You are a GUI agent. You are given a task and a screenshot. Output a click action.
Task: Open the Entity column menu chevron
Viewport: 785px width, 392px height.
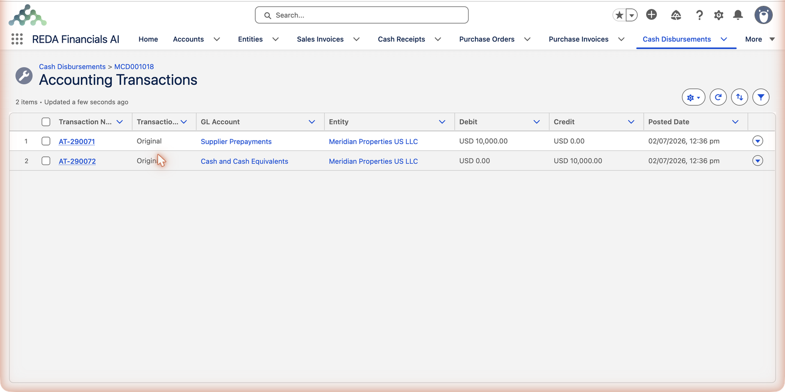pos(442,122)
